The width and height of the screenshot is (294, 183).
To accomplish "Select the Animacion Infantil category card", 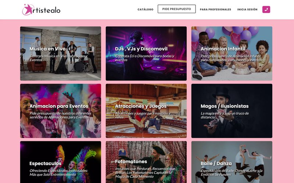I will 232,53.
